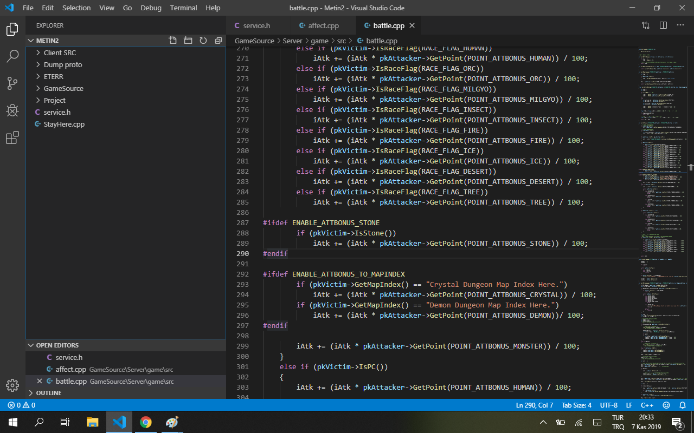Click New Folder icon in METIN2 header

tap(188, 41)
